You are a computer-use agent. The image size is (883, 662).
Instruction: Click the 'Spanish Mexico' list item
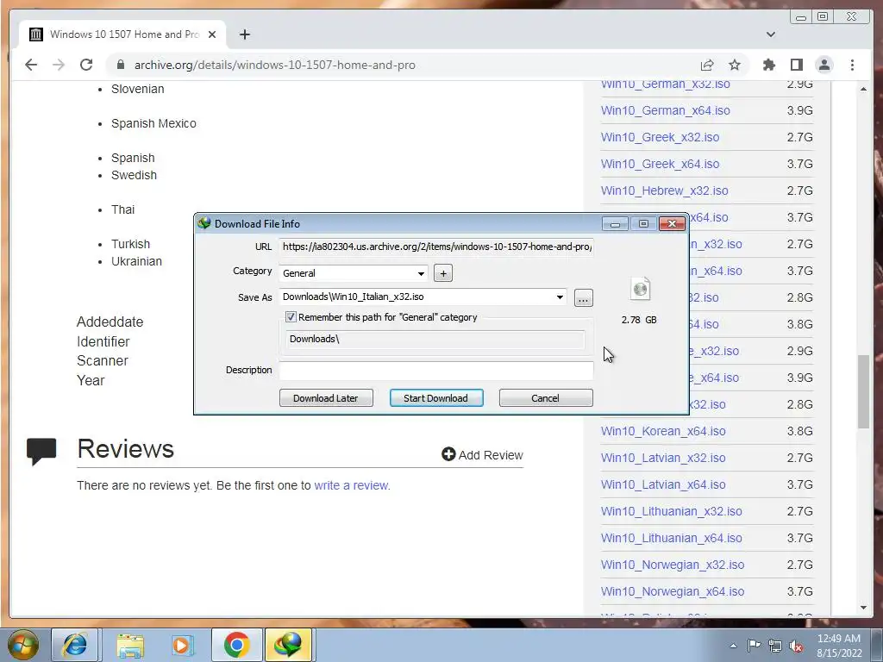point(153,123)
